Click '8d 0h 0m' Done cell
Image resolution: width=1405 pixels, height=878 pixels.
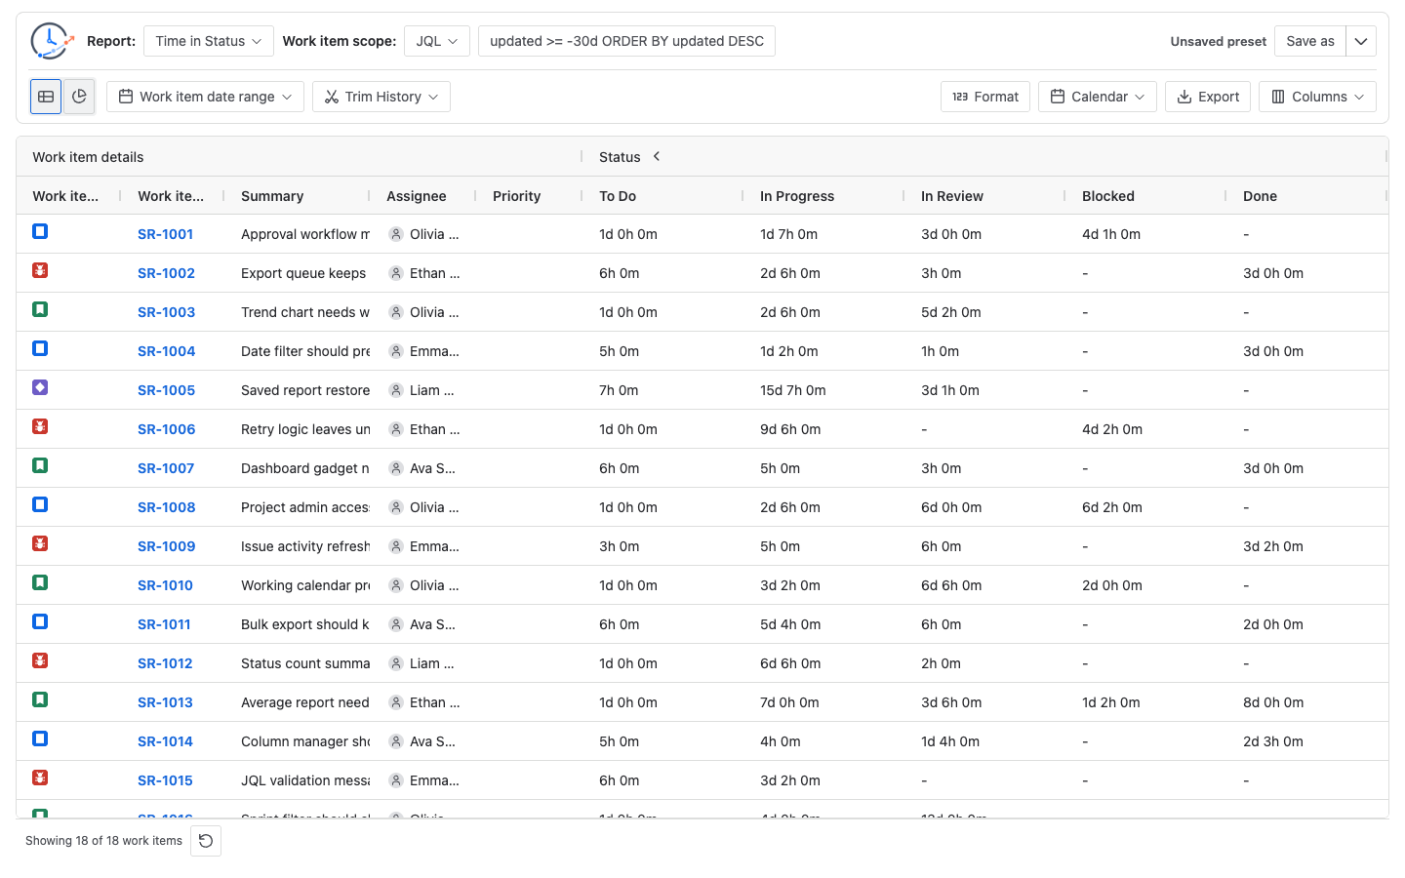coord(1273,702)
